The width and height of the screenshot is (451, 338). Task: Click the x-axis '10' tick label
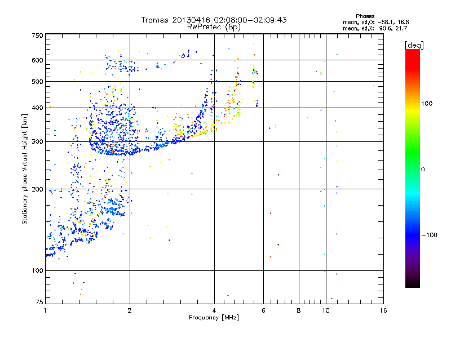coord(326,310)
